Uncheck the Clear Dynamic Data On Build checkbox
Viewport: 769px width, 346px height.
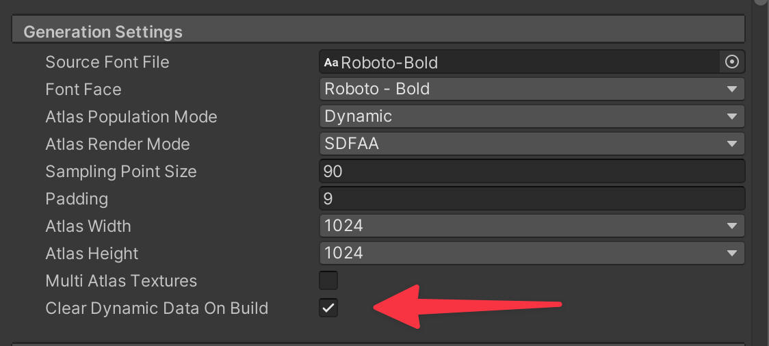(328, 308)
